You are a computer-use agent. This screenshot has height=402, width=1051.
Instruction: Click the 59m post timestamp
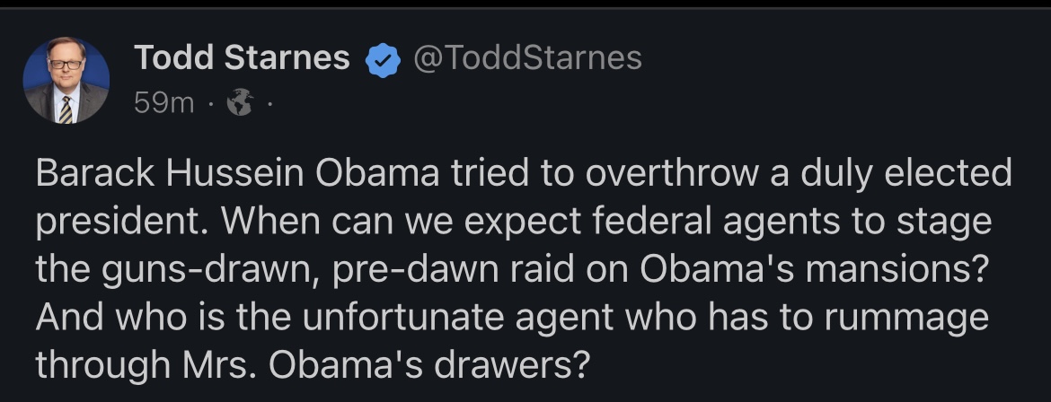pos(163,104)
